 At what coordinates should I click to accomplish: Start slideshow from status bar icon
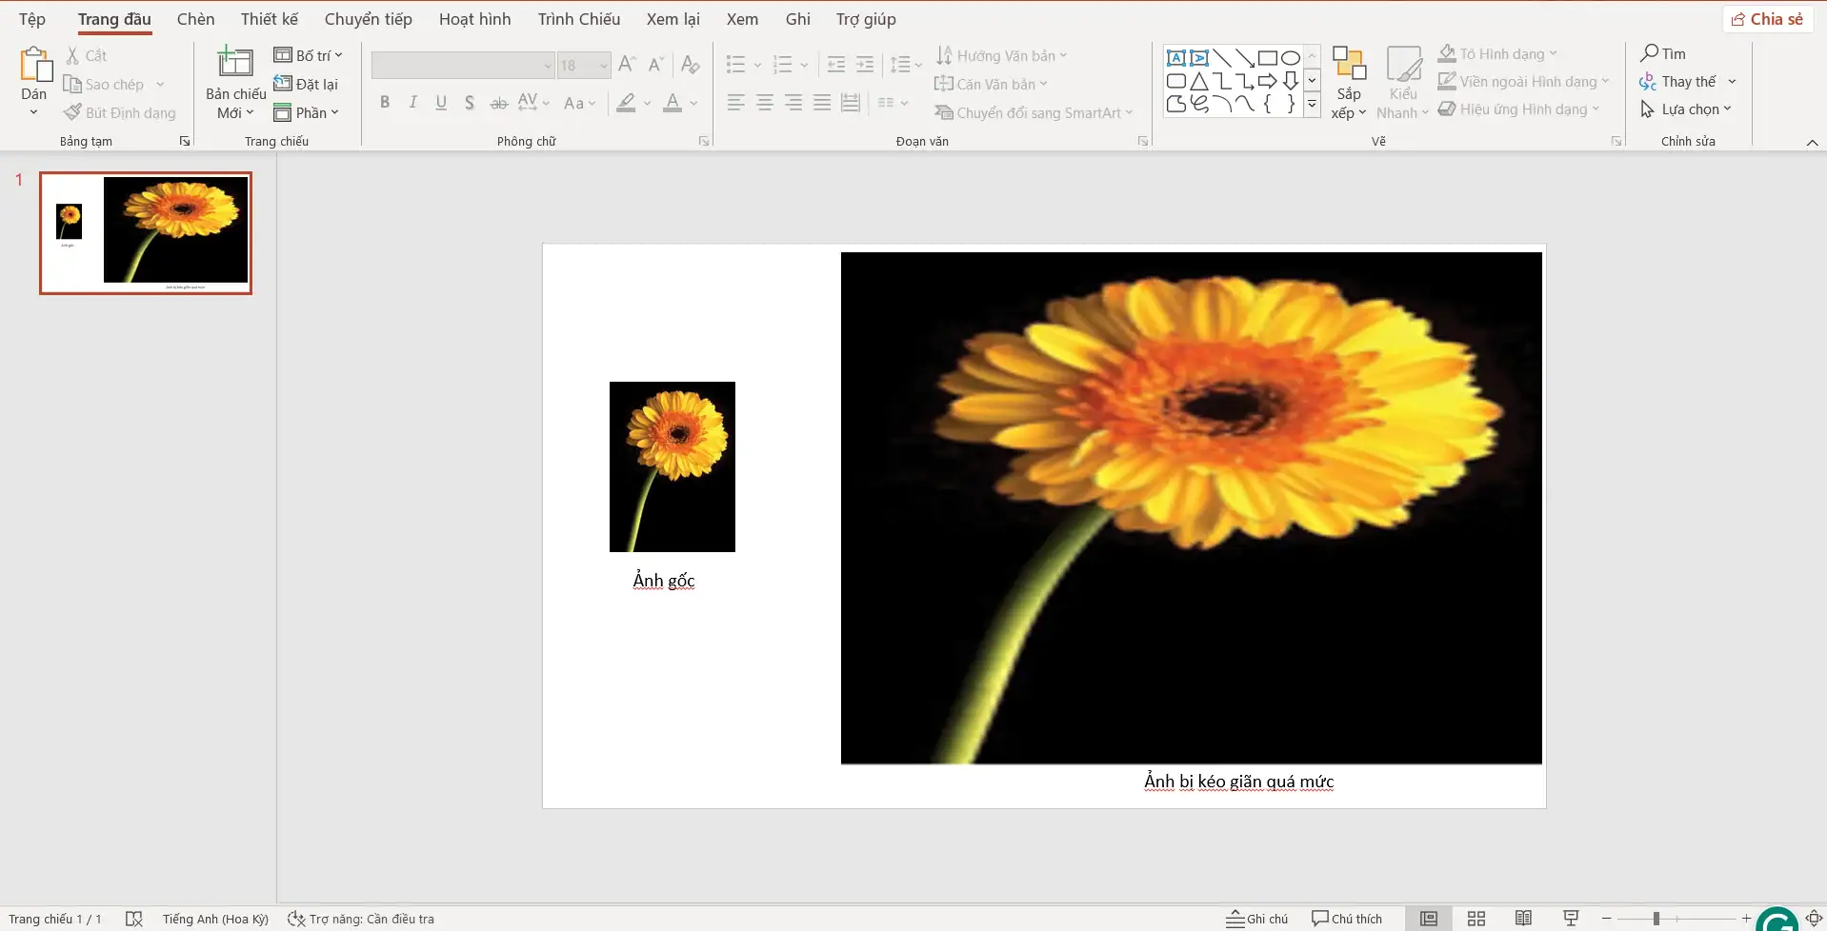tap(1571, 919)
